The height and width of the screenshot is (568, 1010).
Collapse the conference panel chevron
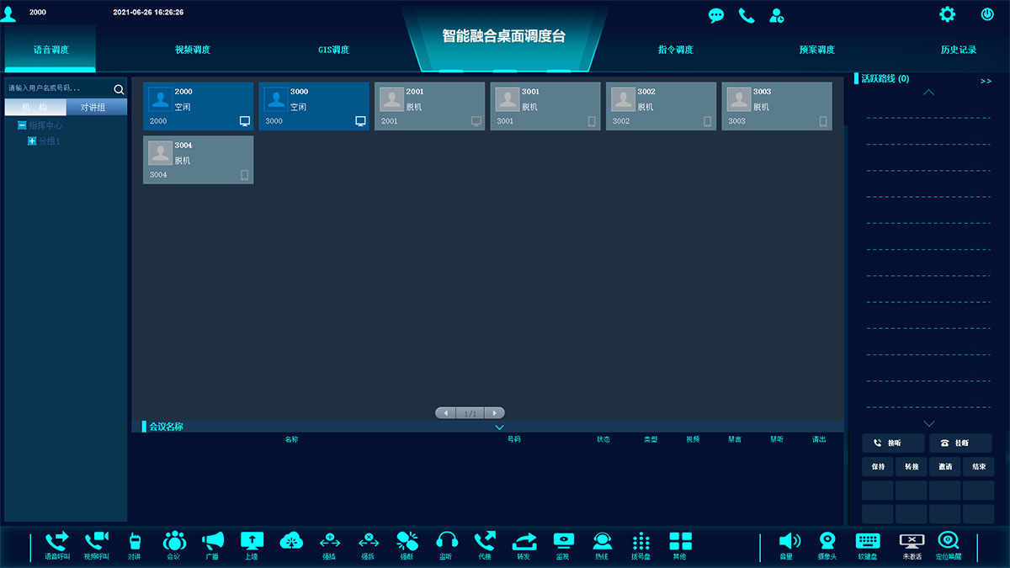click(x=499, y=427)
